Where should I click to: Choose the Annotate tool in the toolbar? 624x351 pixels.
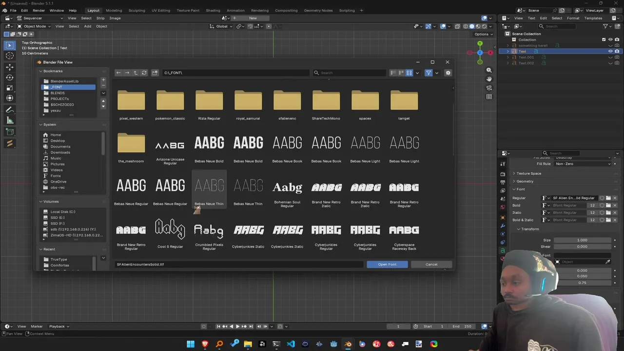[10, 110]
